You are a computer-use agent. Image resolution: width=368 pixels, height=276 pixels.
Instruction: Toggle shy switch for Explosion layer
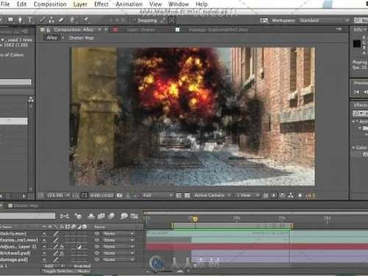tap(44, 240)
